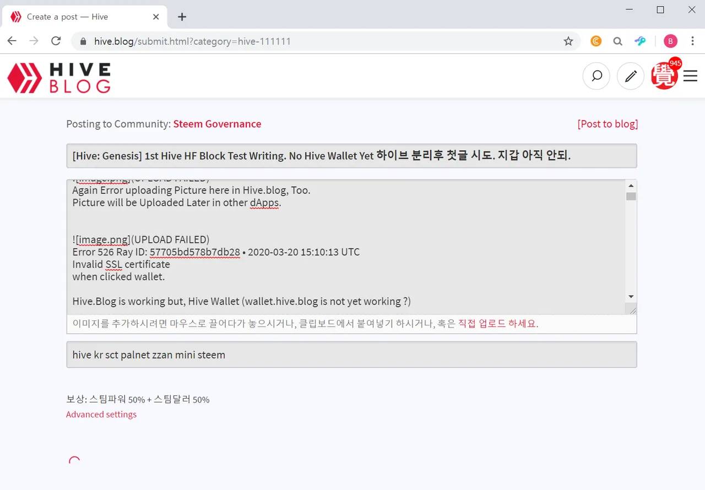Click the post title input field
705x490 pixels.
coord(351,156)
